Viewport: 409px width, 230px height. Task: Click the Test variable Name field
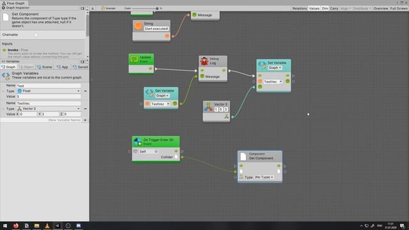pyautogui.click(x=49, y=86)
